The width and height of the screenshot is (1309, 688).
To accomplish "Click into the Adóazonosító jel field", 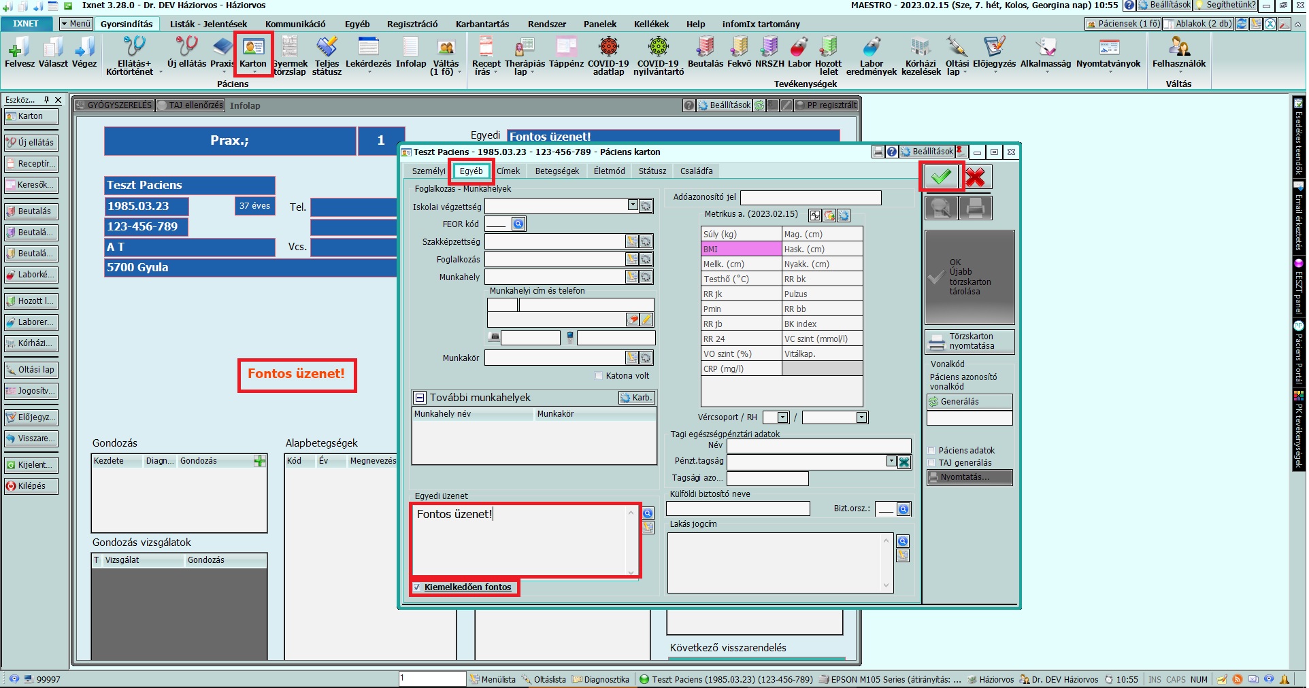I will coord(810,198).
